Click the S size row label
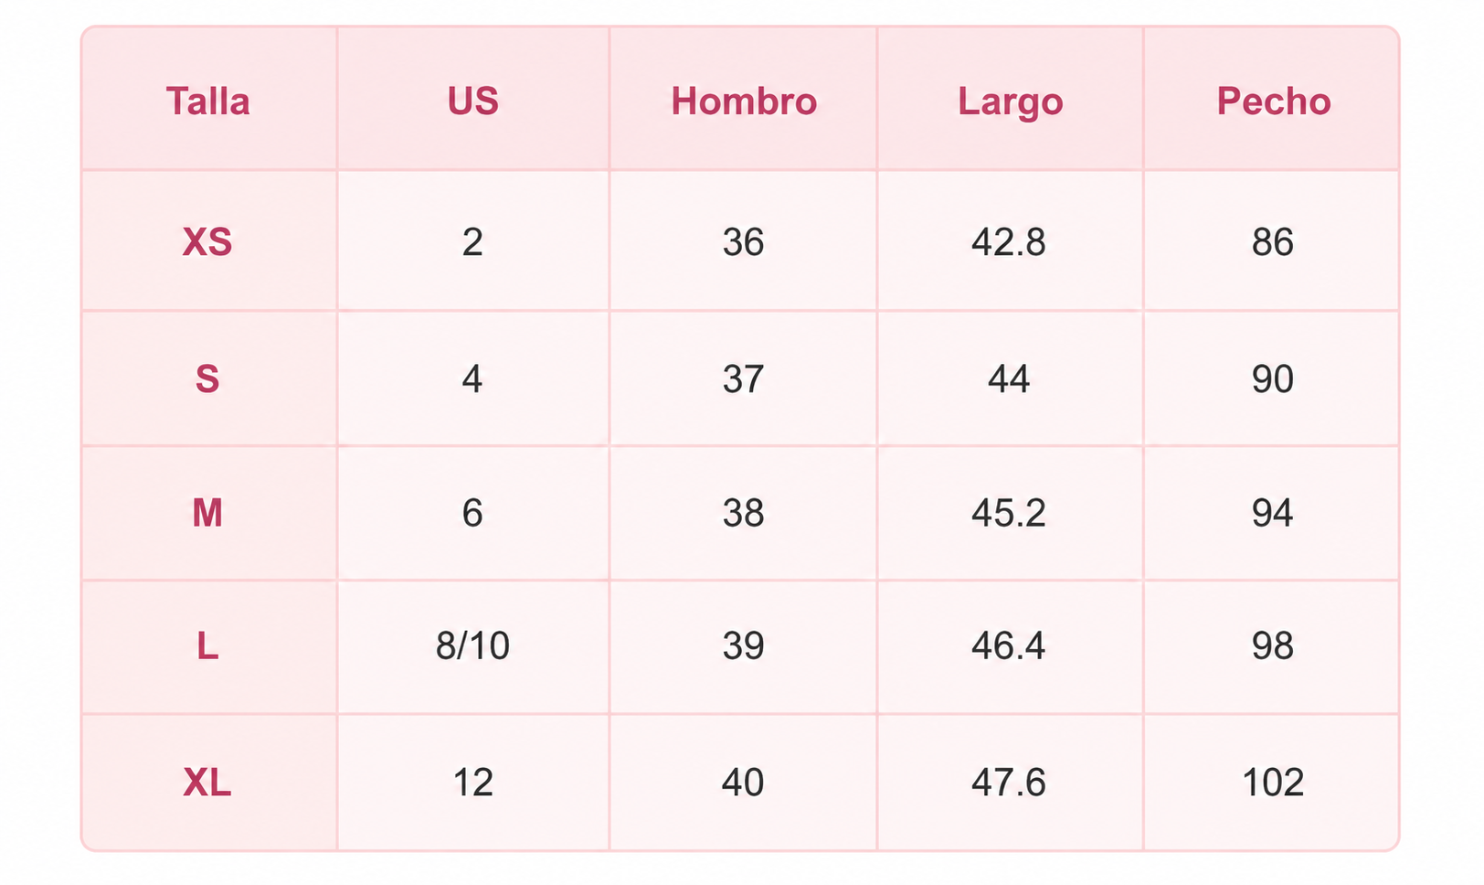The height and width of the screenshot is (885, 1484). (207, 379)
